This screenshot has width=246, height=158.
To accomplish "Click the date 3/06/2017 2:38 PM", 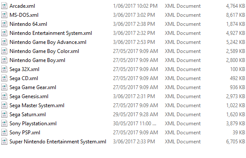I will coord(134,24).
